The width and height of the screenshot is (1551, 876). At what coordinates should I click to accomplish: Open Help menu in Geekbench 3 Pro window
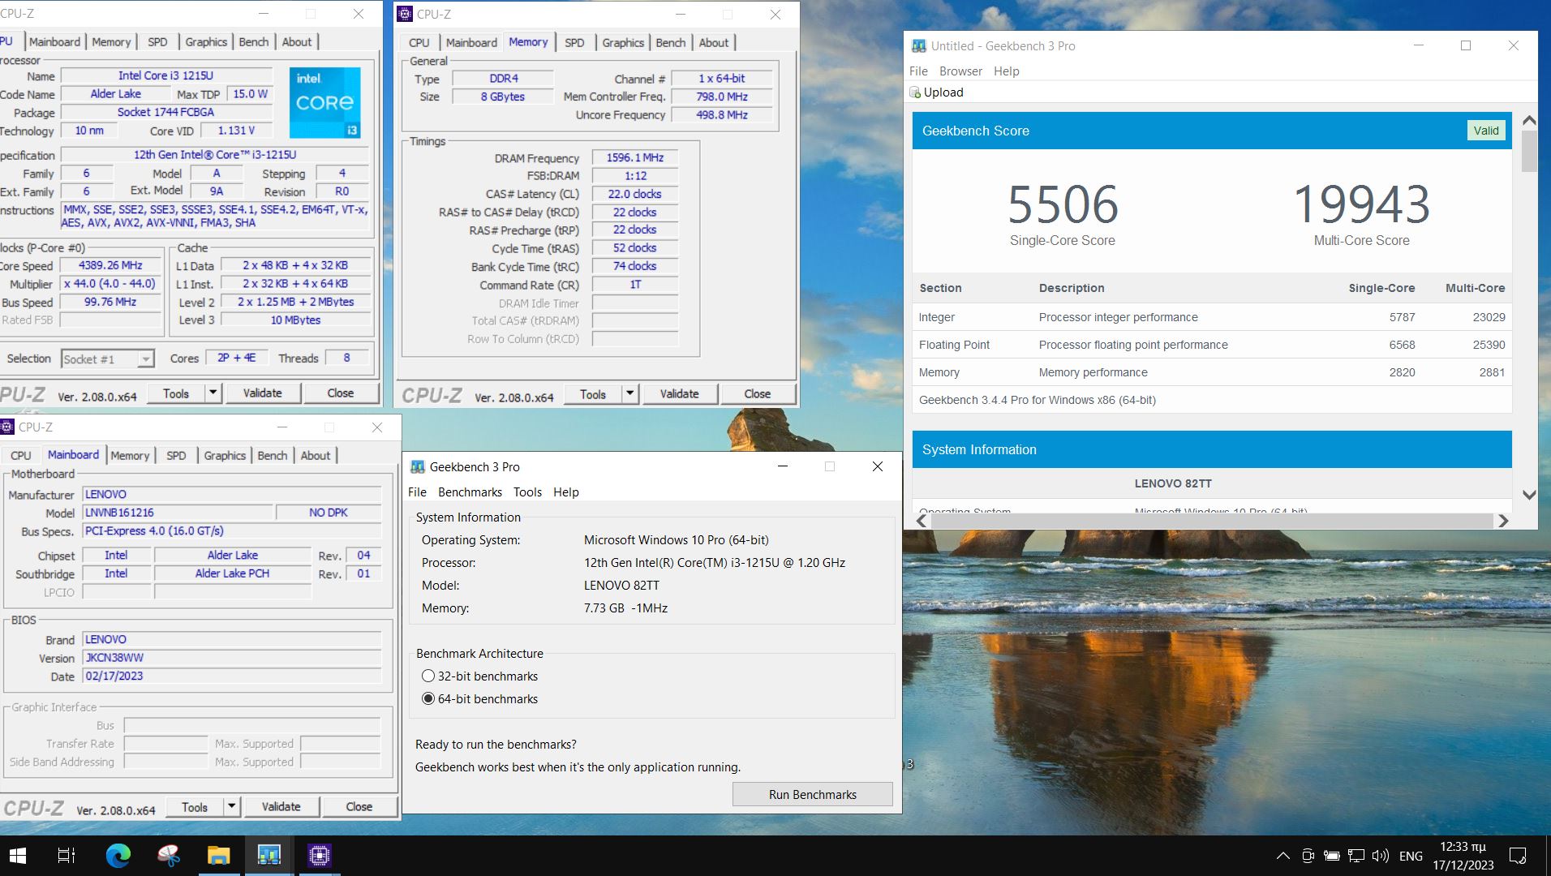pyautogui.click(x=566, y=492)
